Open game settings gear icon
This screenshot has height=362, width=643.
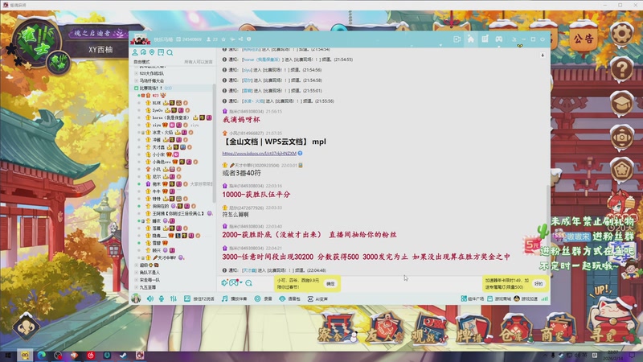coord(621,33)
